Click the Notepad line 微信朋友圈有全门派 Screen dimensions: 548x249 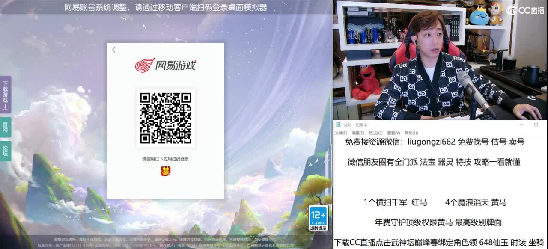coord(434,162)
